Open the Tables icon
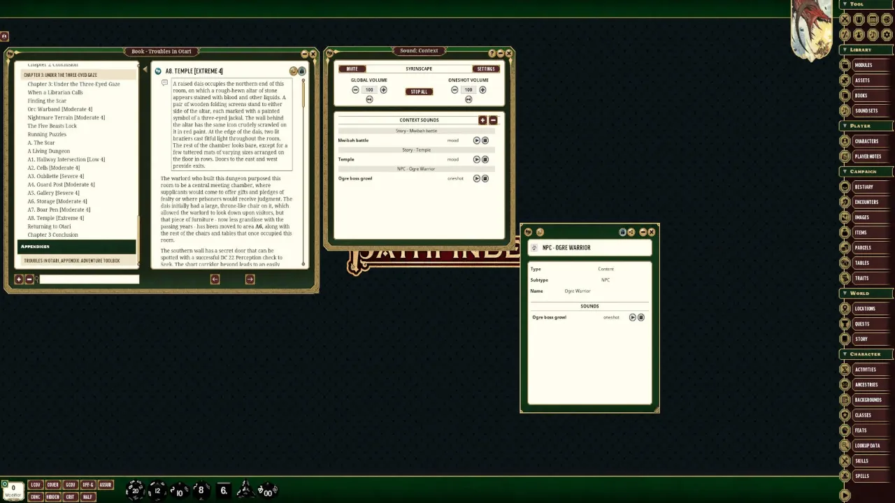 point(845,263)
